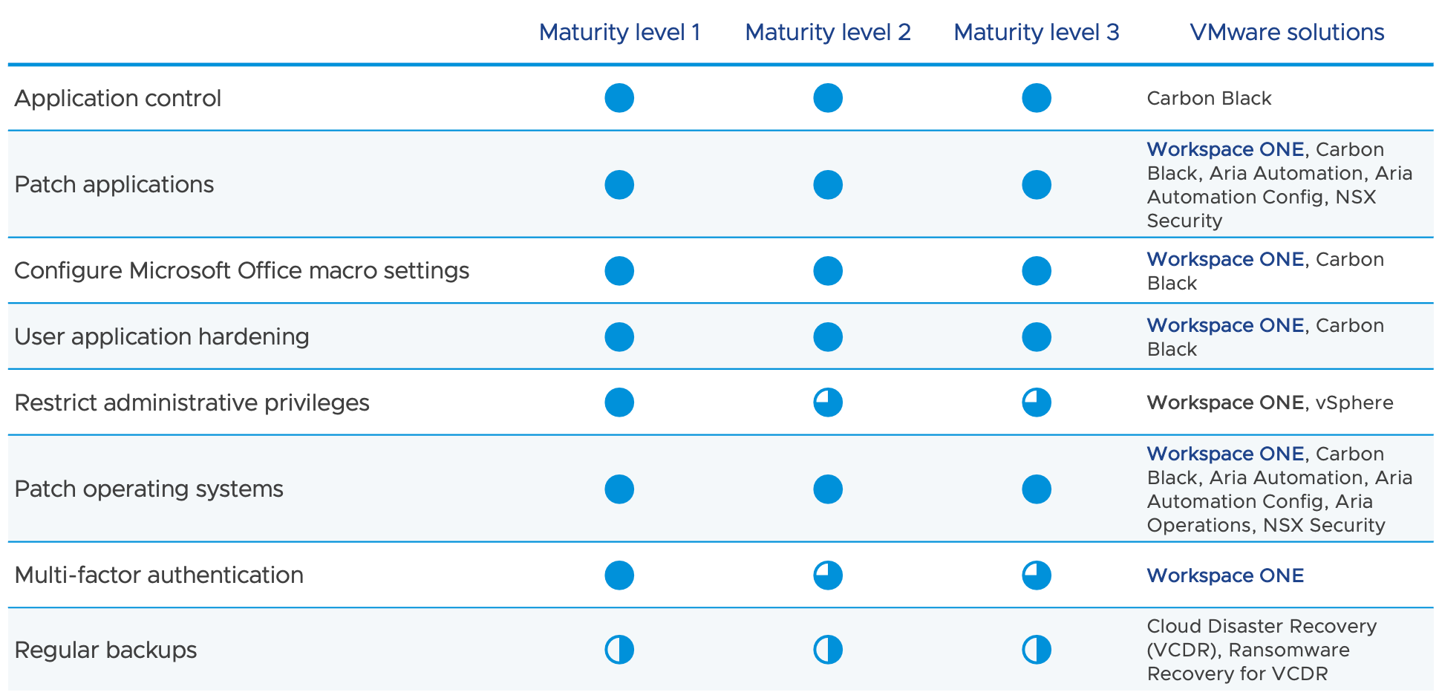Viewport: 1439px width, 698px height.
Task: Click Application control Maturity level 1 circle
Action: pyautogui.click(x=619, y=98)
